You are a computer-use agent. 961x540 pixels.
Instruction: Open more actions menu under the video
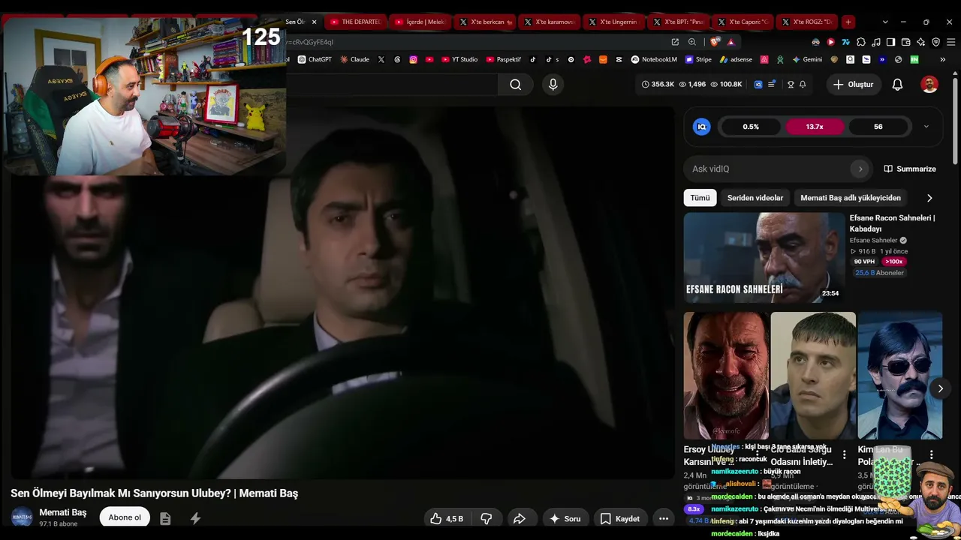pyautogui.click(x=664, y=518)
